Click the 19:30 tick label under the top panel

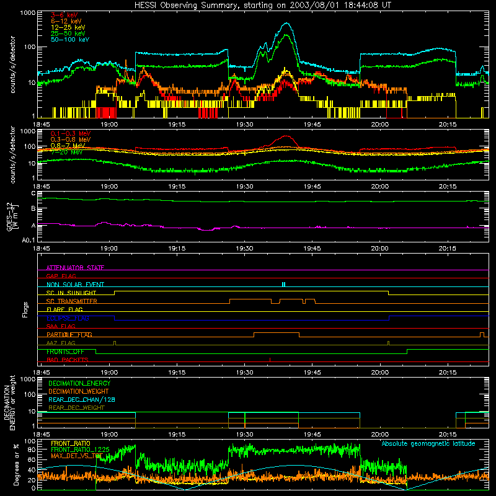point(244,125)
